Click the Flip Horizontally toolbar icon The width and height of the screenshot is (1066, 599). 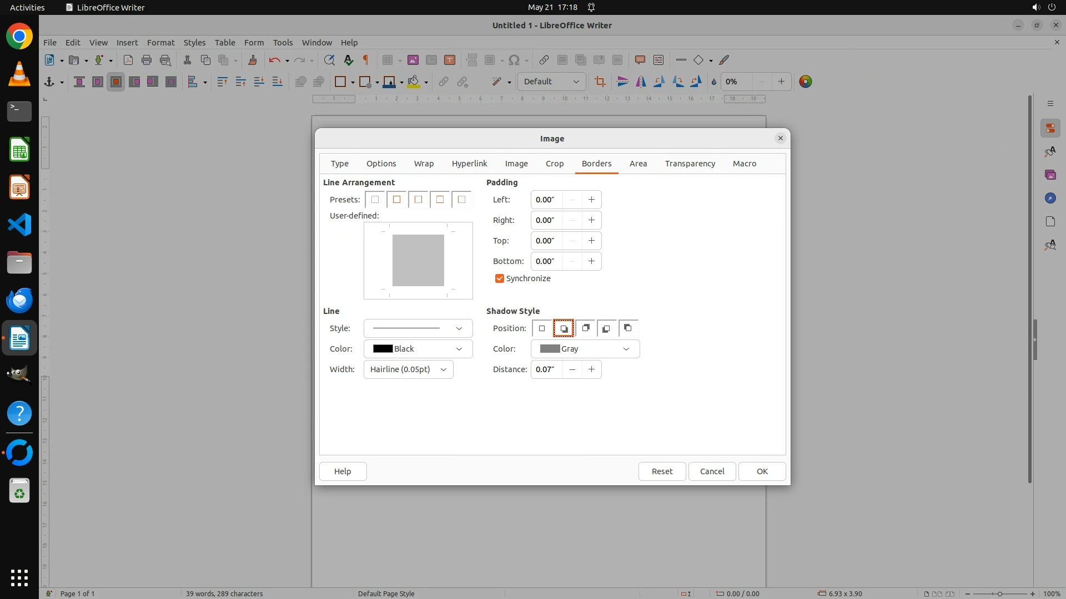[x=641, y=82]
